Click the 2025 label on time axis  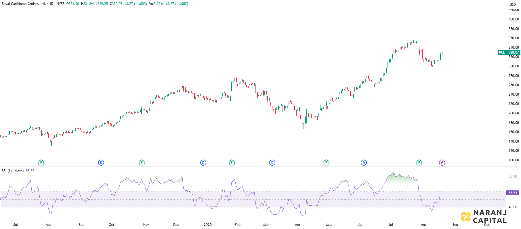tap(207, 225)
